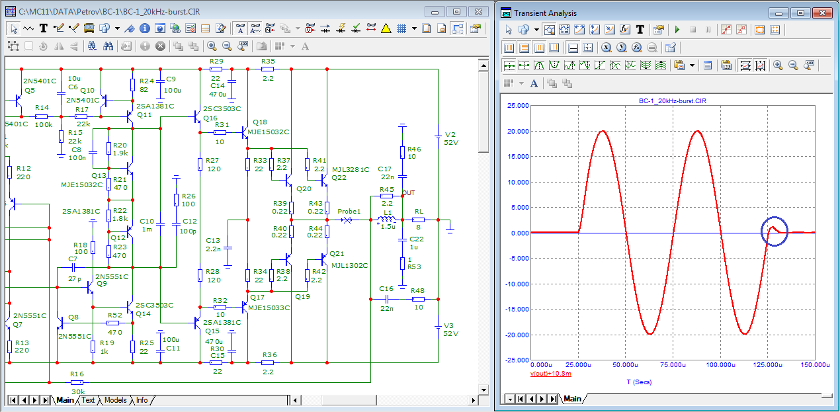This screenshot has height=412, width=840.
Task: Switch to the Models tab
Action: click(115, 400)
